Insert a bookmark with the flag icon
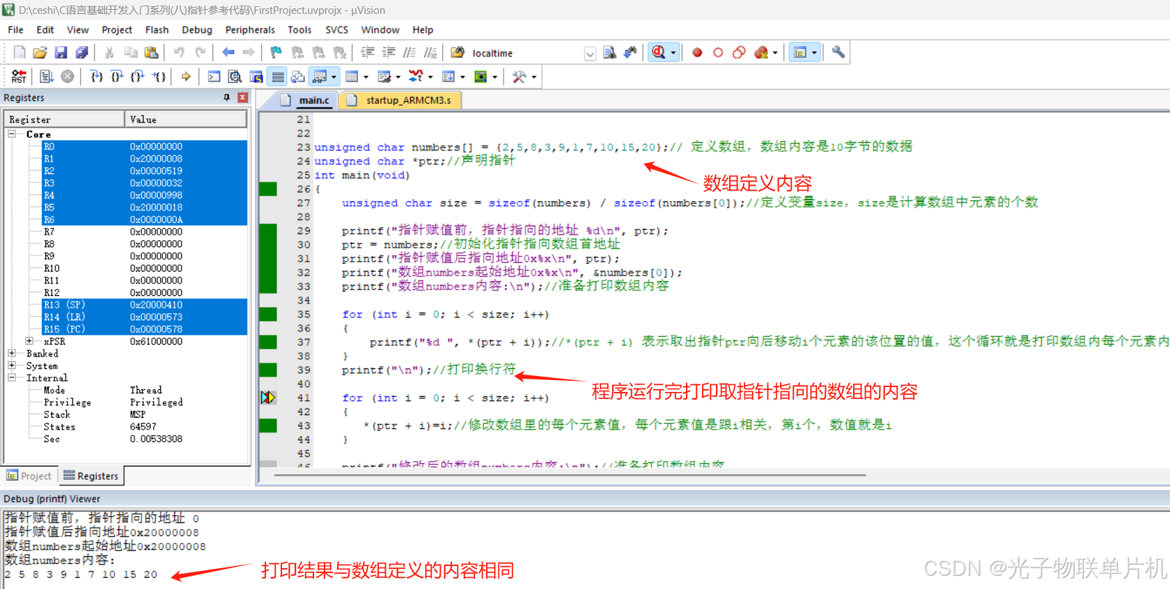Image resolution: width=1170 pixels, height=589 pixels. pyautogui.click(x=276, y=52)
